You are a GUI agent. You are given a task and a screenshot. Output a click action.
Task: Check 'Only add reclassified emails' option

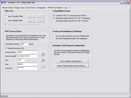tap(54, 38)
